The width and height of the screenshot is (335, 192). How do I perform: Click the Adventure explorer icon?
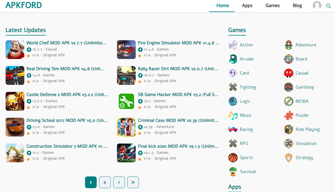pyautogui.click(x=289, y=45)
